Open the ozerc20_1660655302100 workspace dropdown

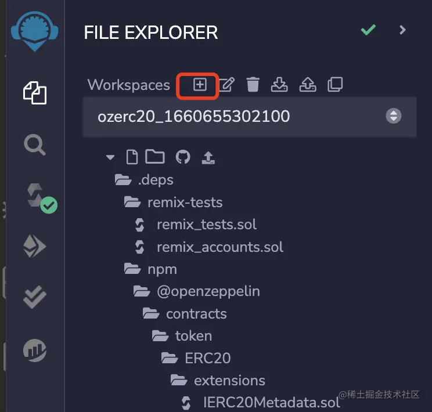pos(250,117)
